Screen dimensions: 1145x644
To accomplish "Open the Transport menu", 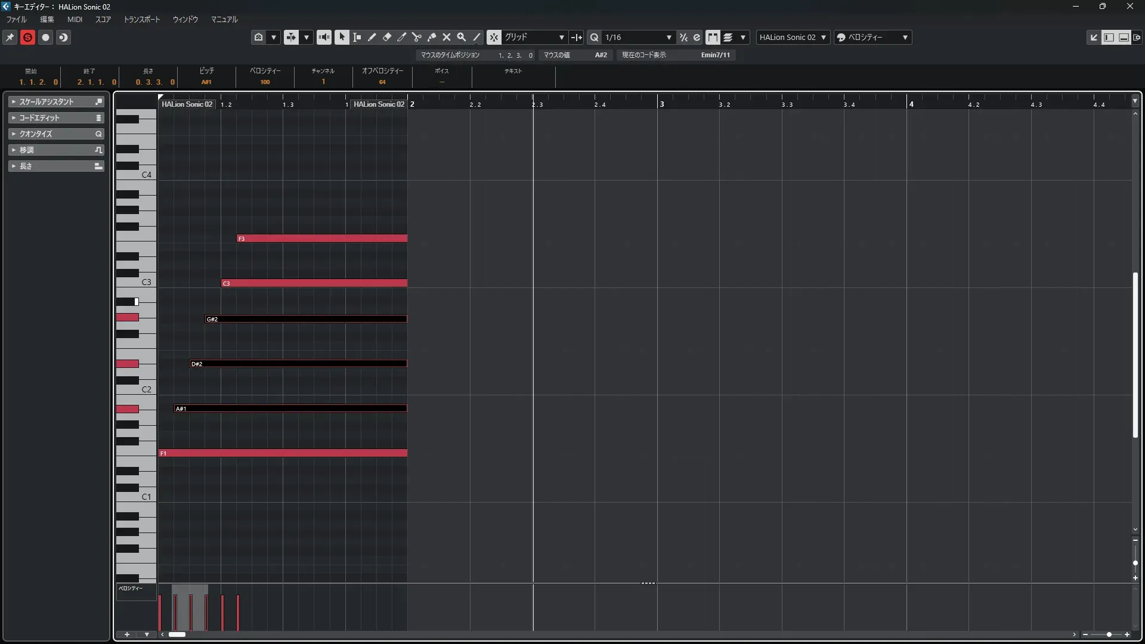I will tap(142, 19).
